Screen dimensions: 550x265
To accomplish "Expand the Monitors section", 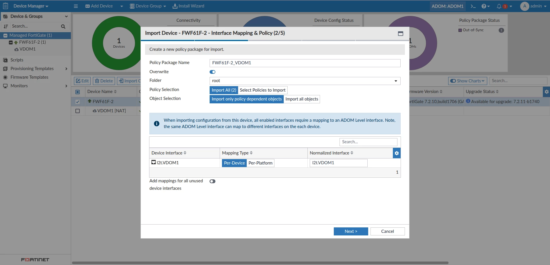I will [x=66, y=86].
